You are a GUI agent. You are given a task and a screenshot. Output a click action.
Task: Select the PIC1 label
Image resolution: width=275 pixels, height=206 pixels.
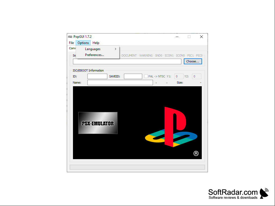pos(190,55)
